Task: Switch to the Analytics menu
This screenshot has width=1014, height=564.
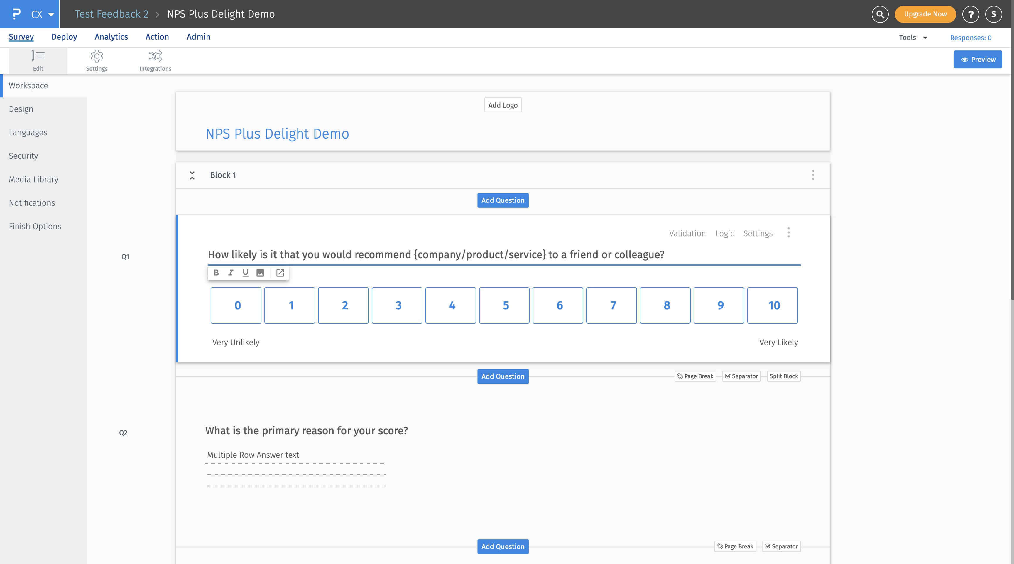Action: tap(111, 37)
